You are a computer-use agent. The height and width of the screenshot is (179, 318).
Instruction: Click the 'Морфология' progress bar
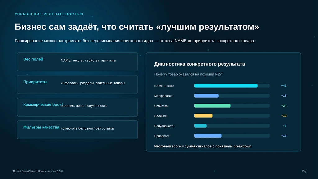point(232,96)
